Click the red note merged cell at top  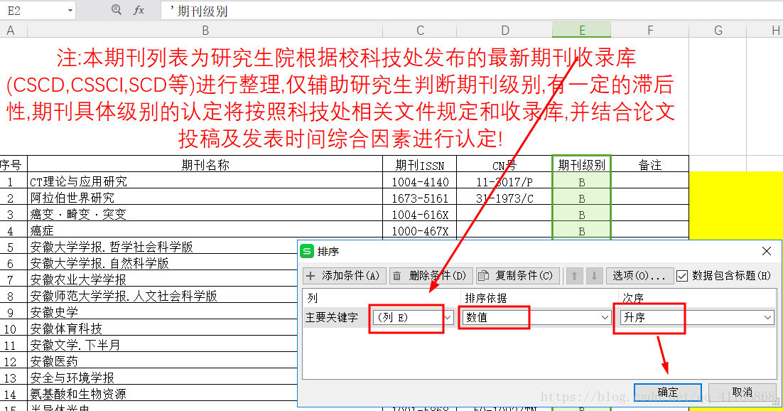coord(345,97)
